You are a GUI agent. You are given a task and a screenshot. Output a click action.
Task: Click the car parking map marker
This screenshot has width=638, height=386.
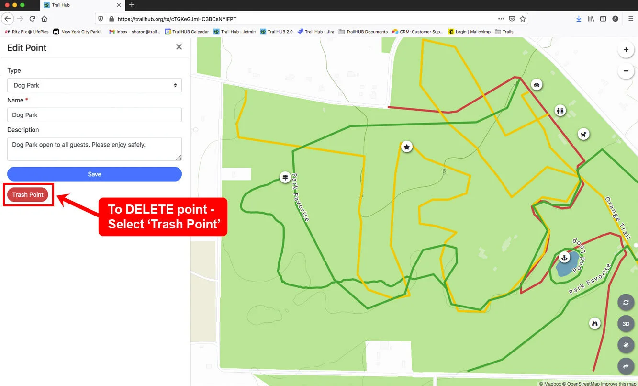(537, 85)
